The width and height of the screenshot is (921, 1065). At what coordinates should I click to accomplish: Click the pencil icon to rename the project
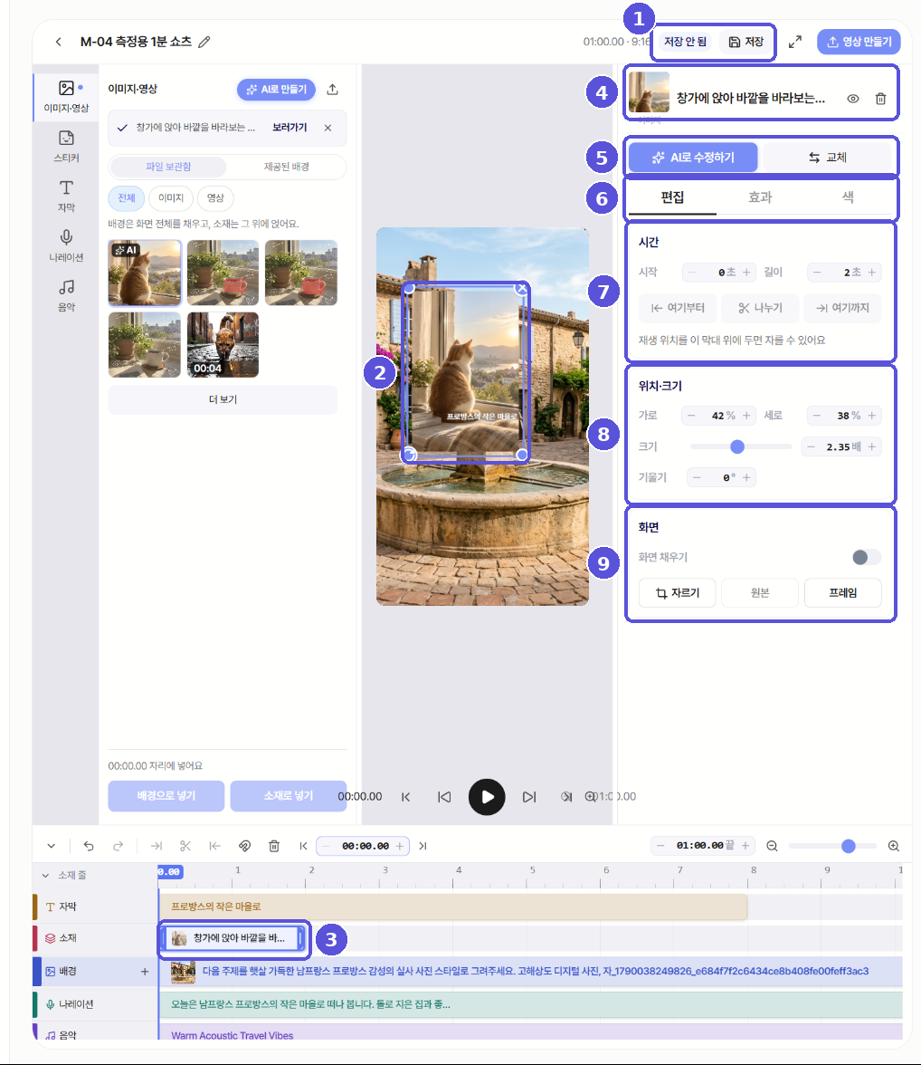pyautogui.click(x=204, y=42)
